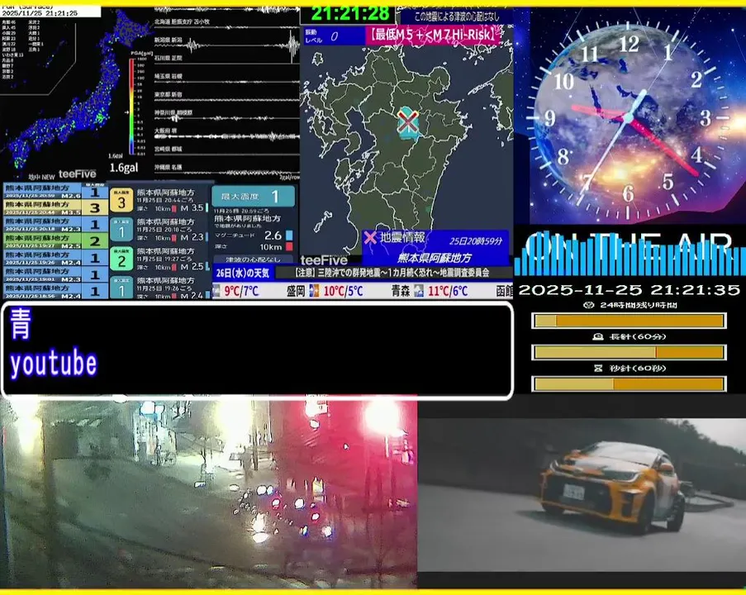746x595 pixels.
Task: Select the 20:44 M3.5 yellow row in quake list
Action: point(55,207)
